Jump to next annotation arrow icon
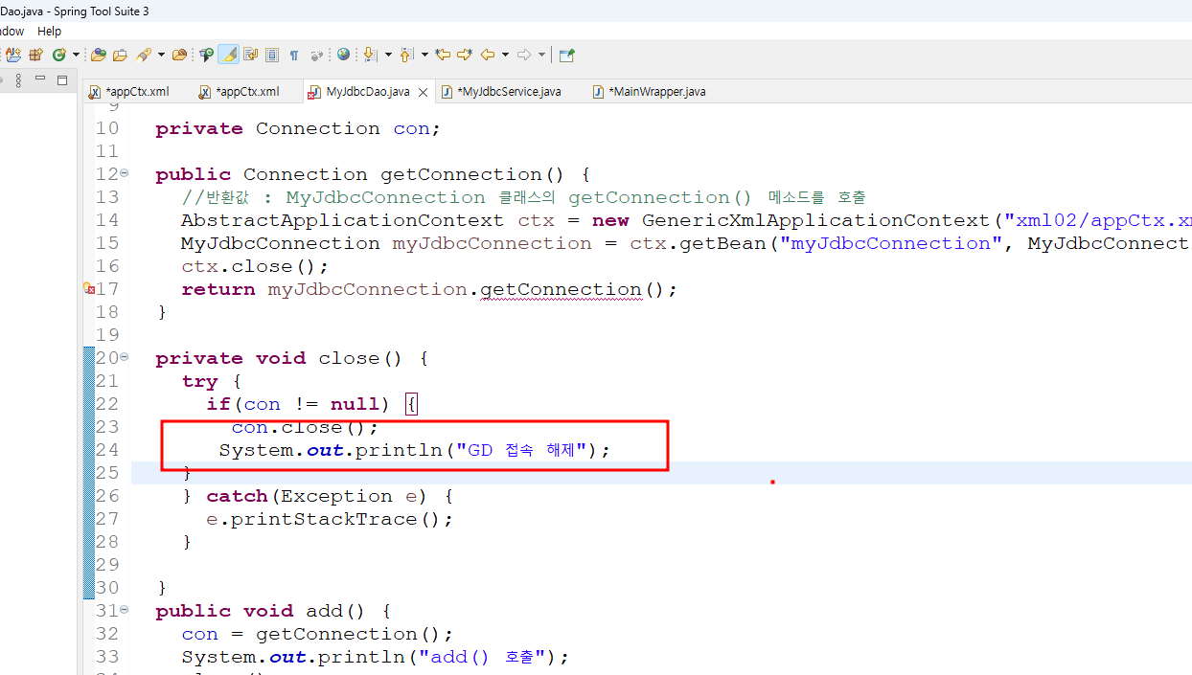 [369, 55]
